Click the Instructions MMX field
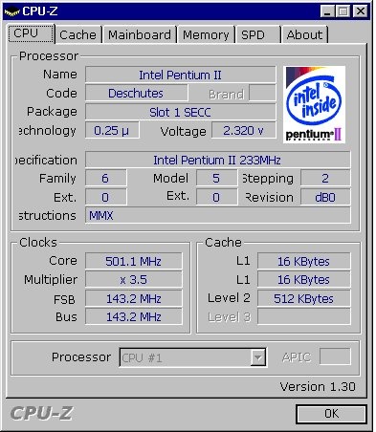Screen dimensions: 376x432 218,216
